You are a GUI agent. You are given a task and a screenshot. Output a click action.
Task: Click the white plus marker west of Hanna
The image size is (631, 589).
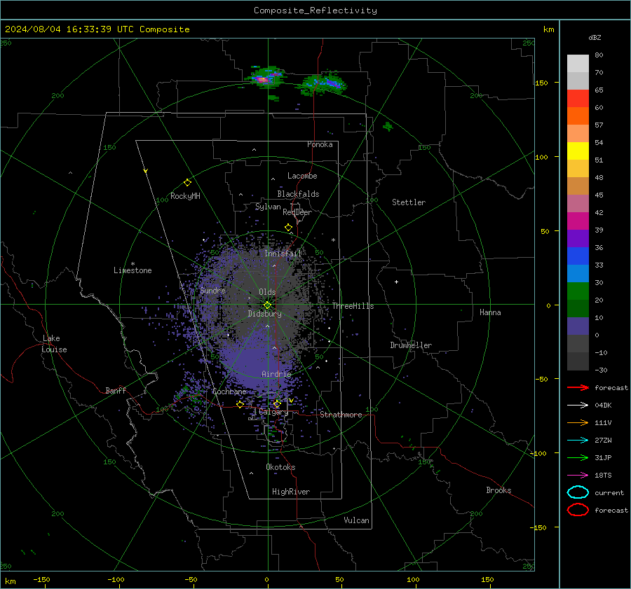point(396,282)
